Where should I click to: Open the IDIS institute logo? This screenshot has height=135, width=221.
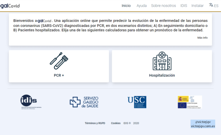pos(29,102)
